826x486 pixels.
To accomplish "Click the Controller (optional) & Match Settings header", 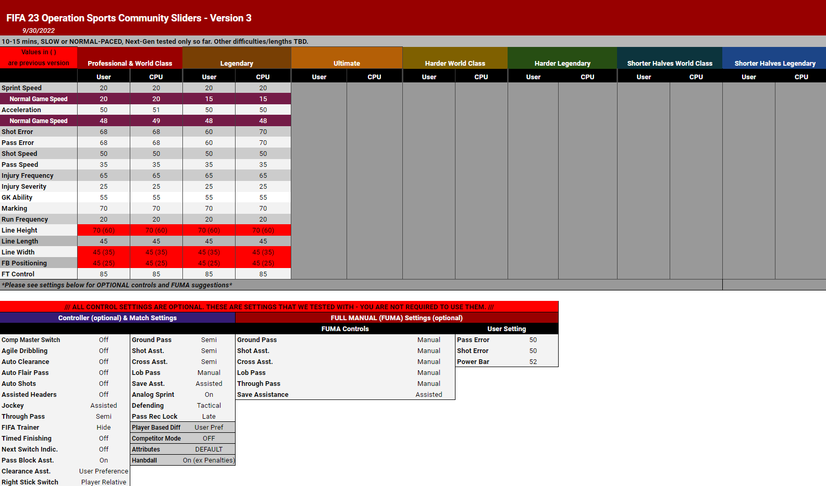I will 117,318.
